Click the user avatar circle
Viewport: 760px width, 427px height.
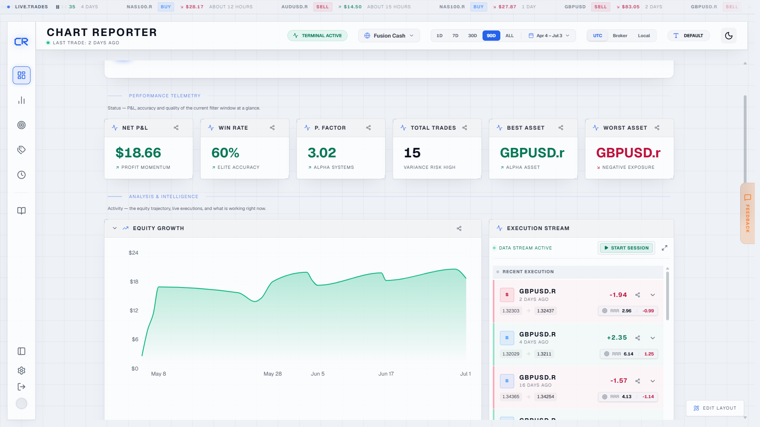pos(21,403)
